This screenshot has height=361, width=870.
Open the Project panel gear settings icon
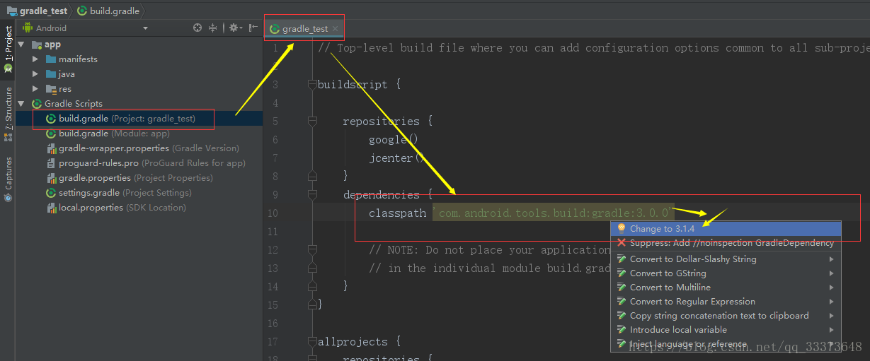[234, 28]
